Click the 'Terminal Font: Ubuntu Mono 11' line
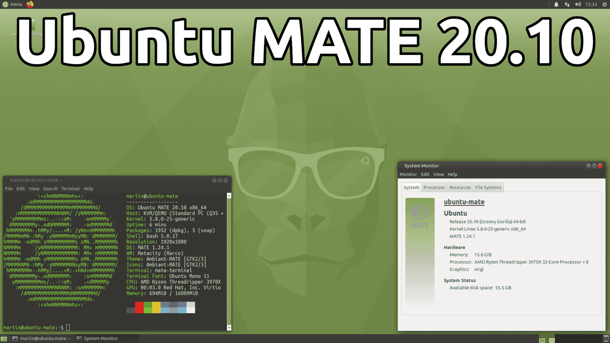Viewport: 610px width, 343px height. pyautogui.click(x=168, y=276)
